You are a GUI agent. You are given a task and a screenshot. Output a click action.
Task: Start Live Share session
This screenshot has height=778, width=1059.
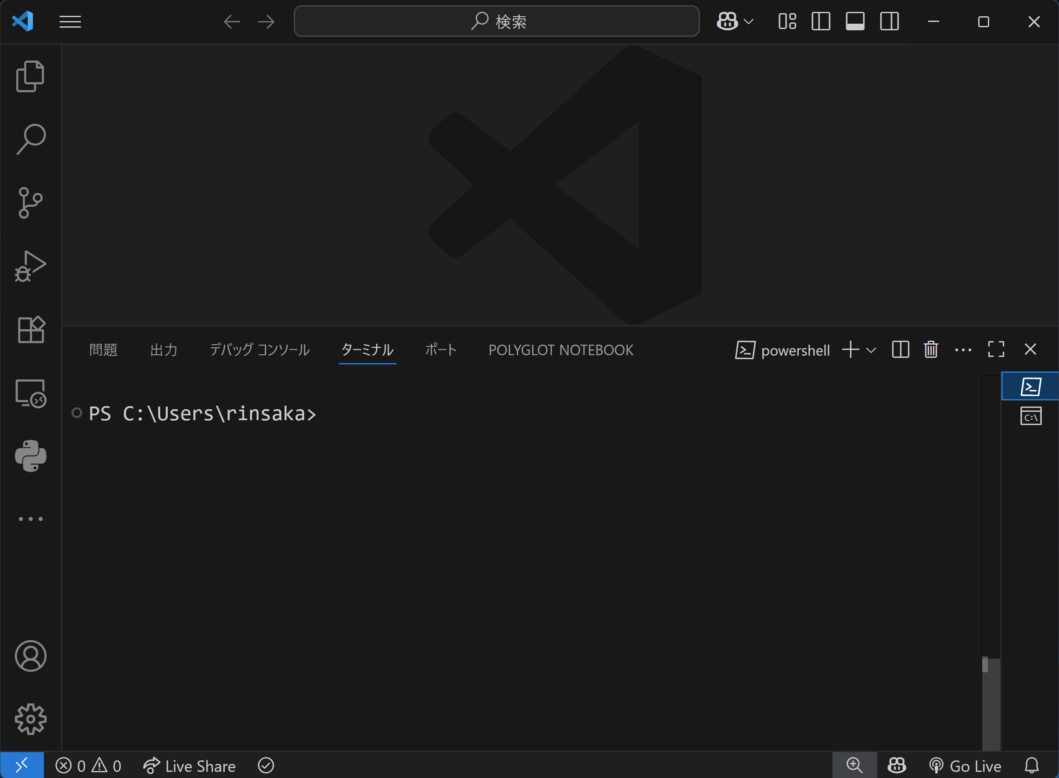pyautogui.click(x=189, y=766)
